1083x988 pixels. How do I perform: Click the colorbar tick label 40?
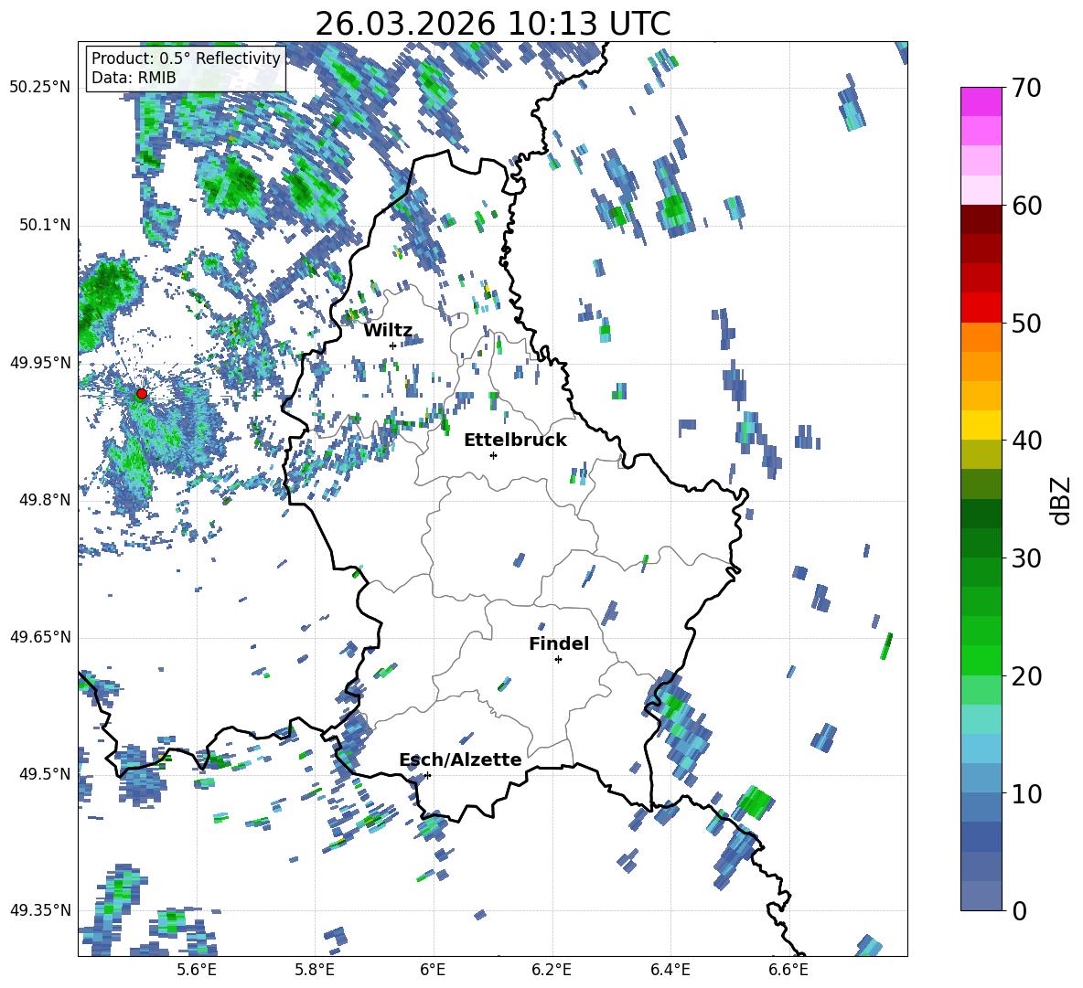(x=1026, y=441)
